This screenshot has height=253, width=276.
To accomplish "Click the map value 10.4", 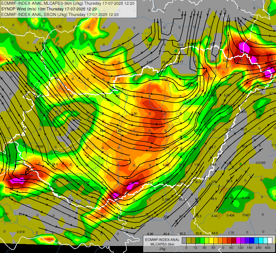I will coord(180,45).
